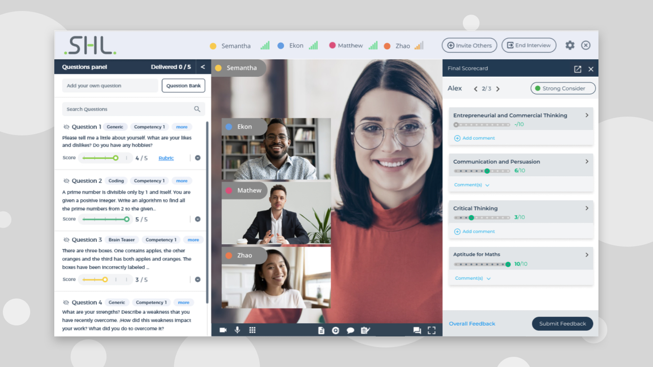Image resolution: width=653 pixels, height=367 pixels.
Task: Click Semantha's signal strength bars
Action: (265, 45)
